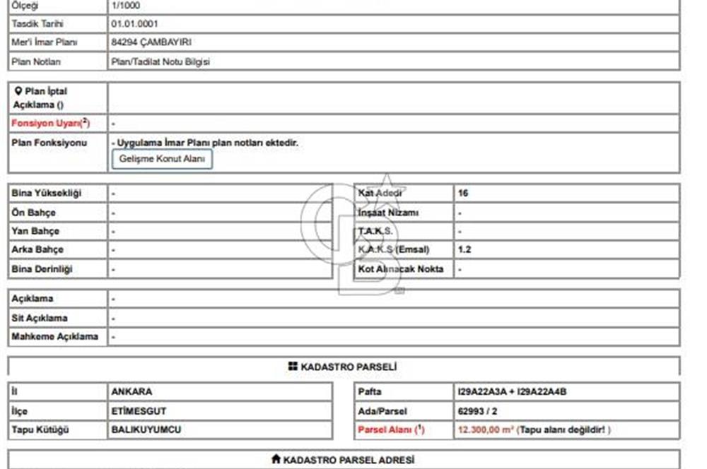Select the ANKARA province value
Screen dimensions: 707x469
[x=132, y=391]
